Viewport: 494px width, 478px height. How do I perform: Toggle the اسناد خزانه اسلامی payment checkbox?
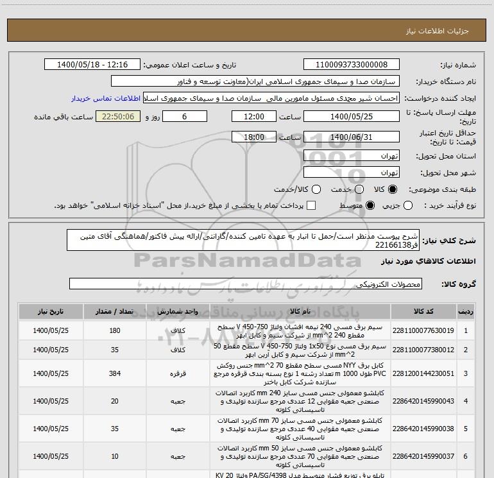[x=311, y=206]
